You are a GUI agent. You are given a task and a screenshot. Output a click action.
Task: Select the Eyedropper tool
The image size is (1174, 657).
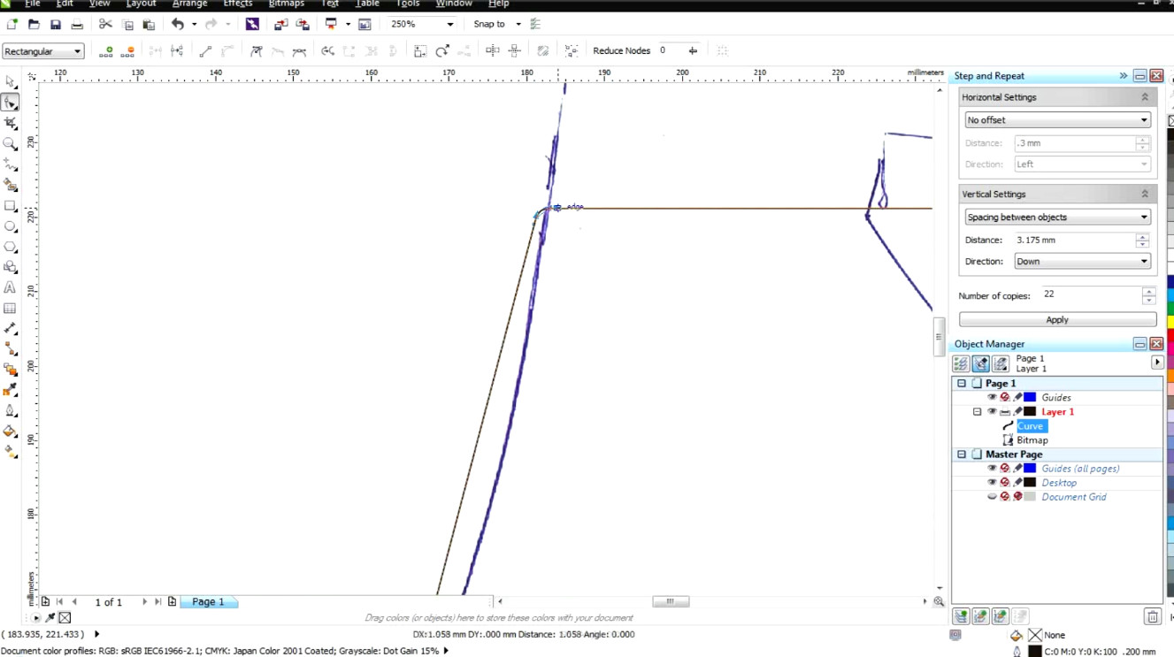[x=11, y=390]
